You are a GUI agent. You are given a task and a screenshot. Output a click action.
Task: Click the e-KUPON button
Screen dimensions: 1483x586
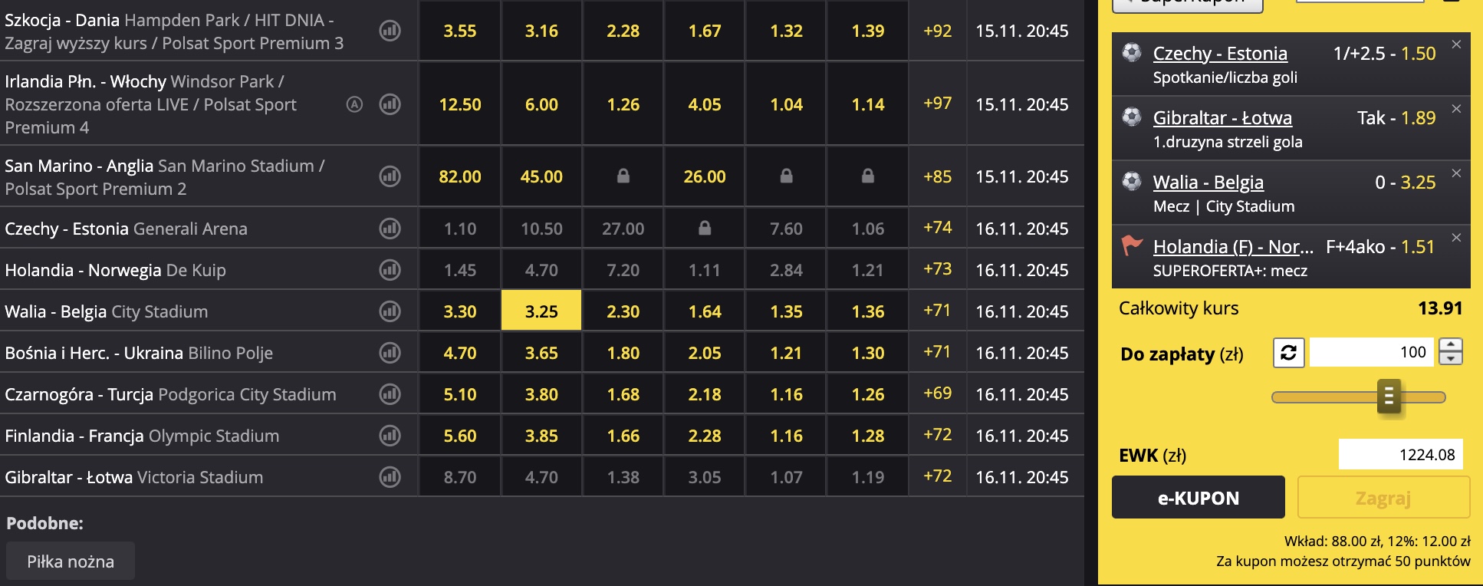coord(1198,498)
